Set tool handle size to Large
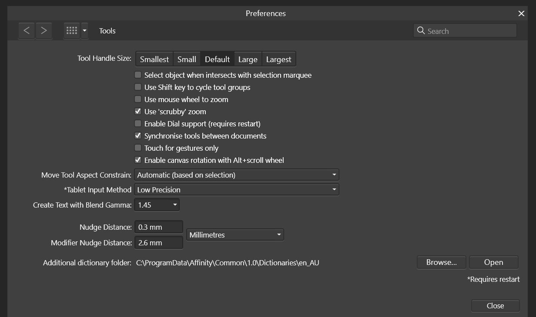Viewport: 536px width, 317px height. [x=248, y=59]
